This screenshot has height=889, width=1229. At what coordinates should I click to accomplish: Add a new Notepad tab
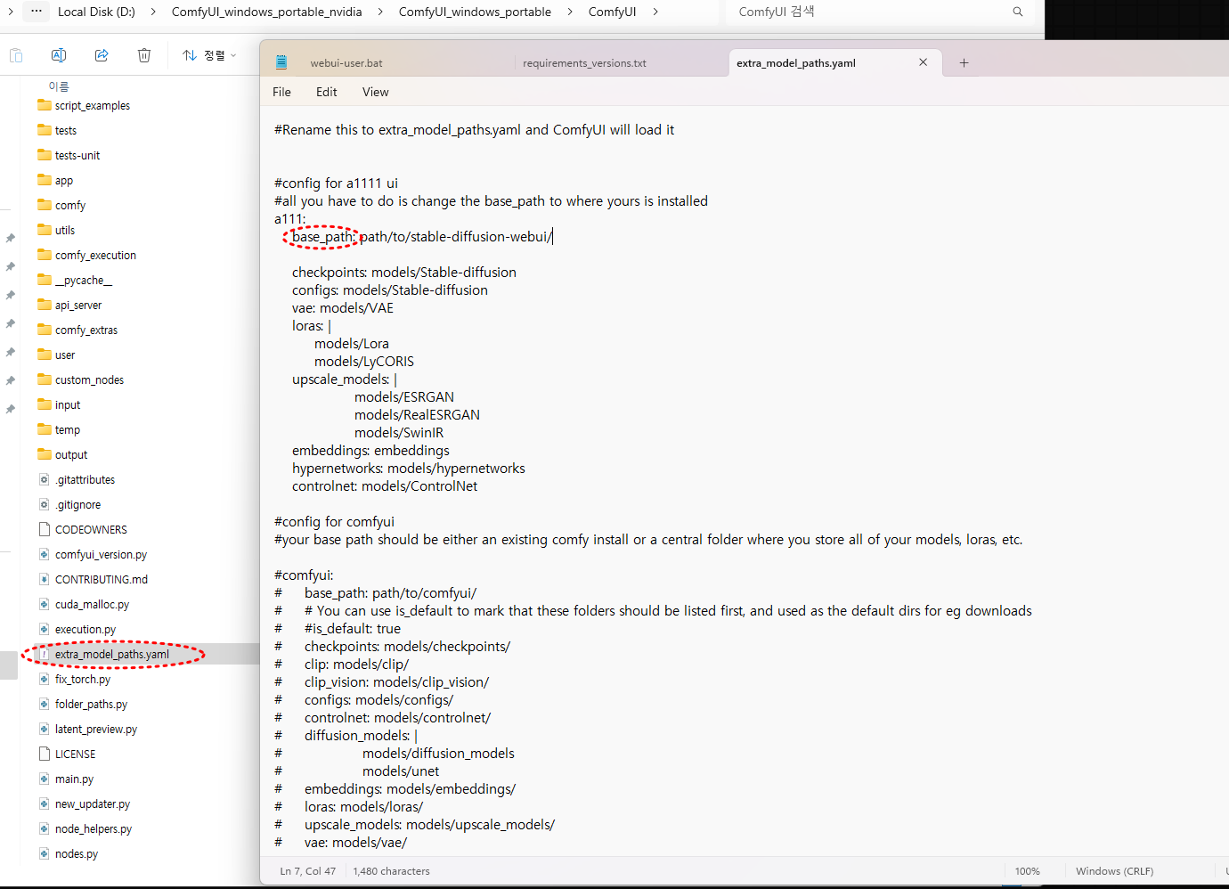coord(964,62)
